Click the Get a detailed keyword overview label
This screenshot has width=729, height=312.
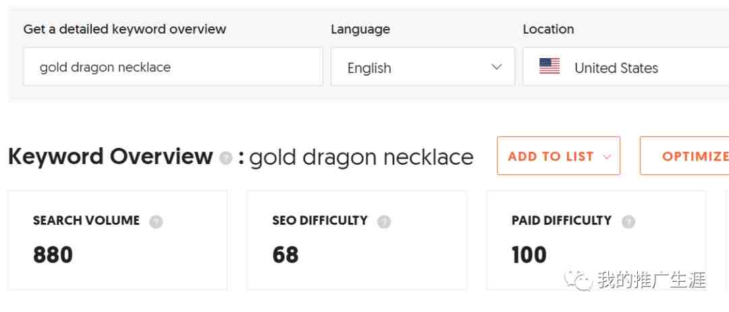(125, 29)
